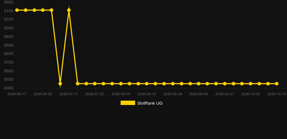Select the data point at 2026-09-21
This screenshot has width=287, height=139.
pos(225,84)
